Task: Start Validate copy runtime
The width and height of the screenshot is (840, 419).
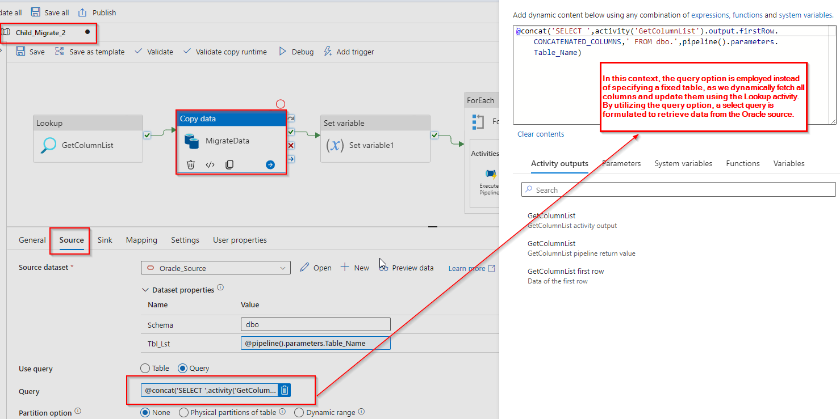Action: pos(225,52)
